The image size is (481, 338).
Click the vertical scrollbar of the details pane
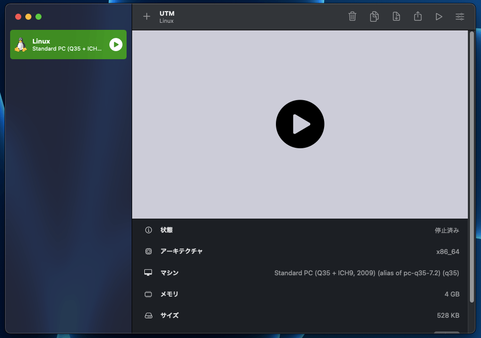click(472, 167)
